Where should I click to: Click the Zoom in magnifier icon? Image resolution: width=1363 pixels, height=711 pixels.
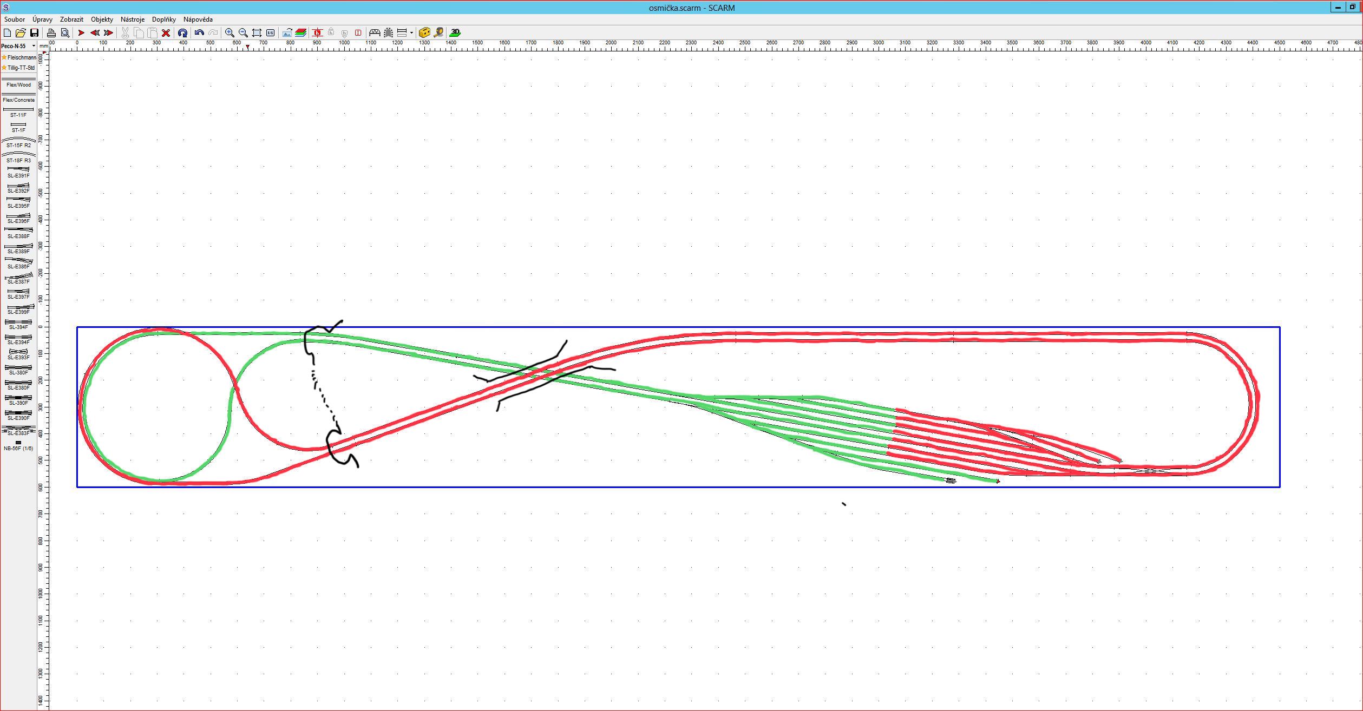point(230,33)
